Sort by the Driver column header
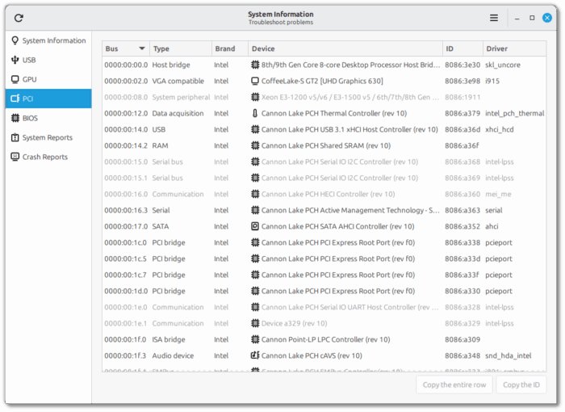The width and height of the screenshot is (565, 412). point(513,48)
